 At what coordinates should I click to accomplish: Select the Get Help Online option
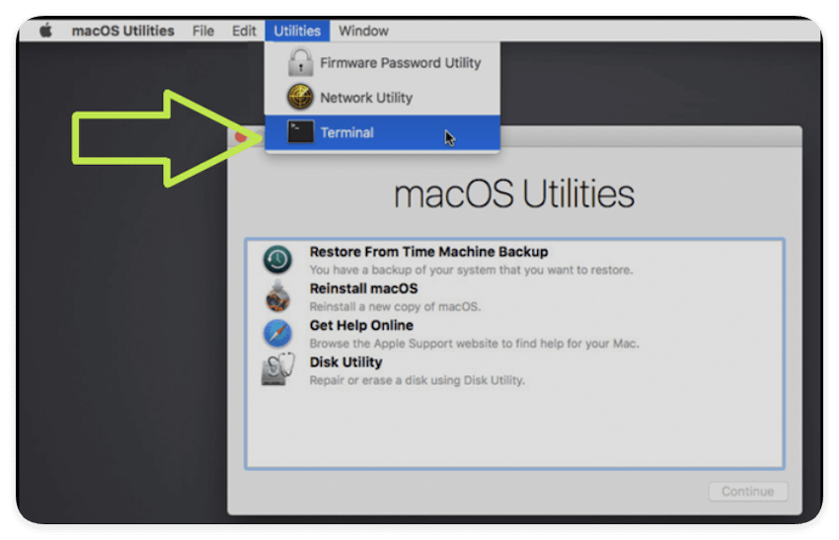361,325
